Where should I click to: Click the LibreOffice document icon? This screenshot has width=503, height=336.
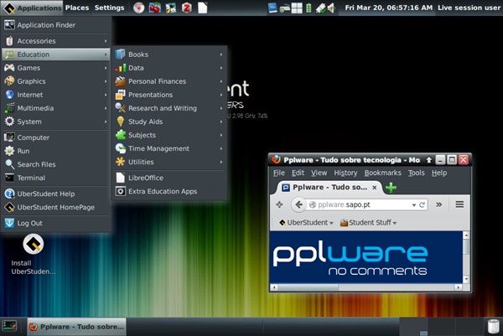pyautogui.click(x=120, y=178)
